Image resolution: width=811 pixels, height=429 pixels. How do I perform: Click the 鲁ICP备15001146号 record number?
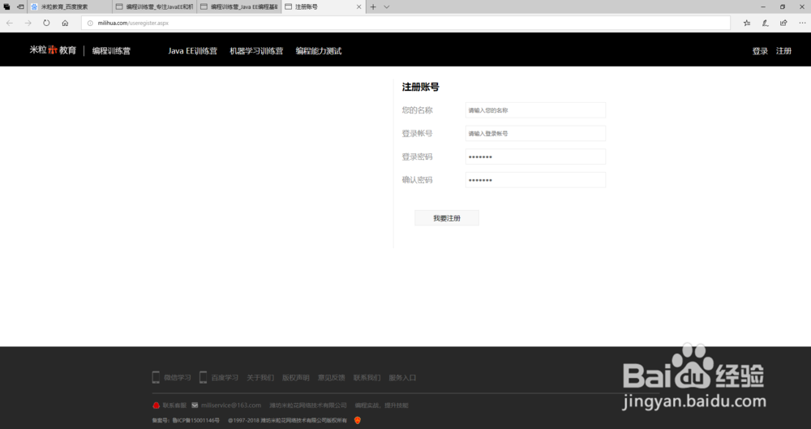click(x=195, y=420)
